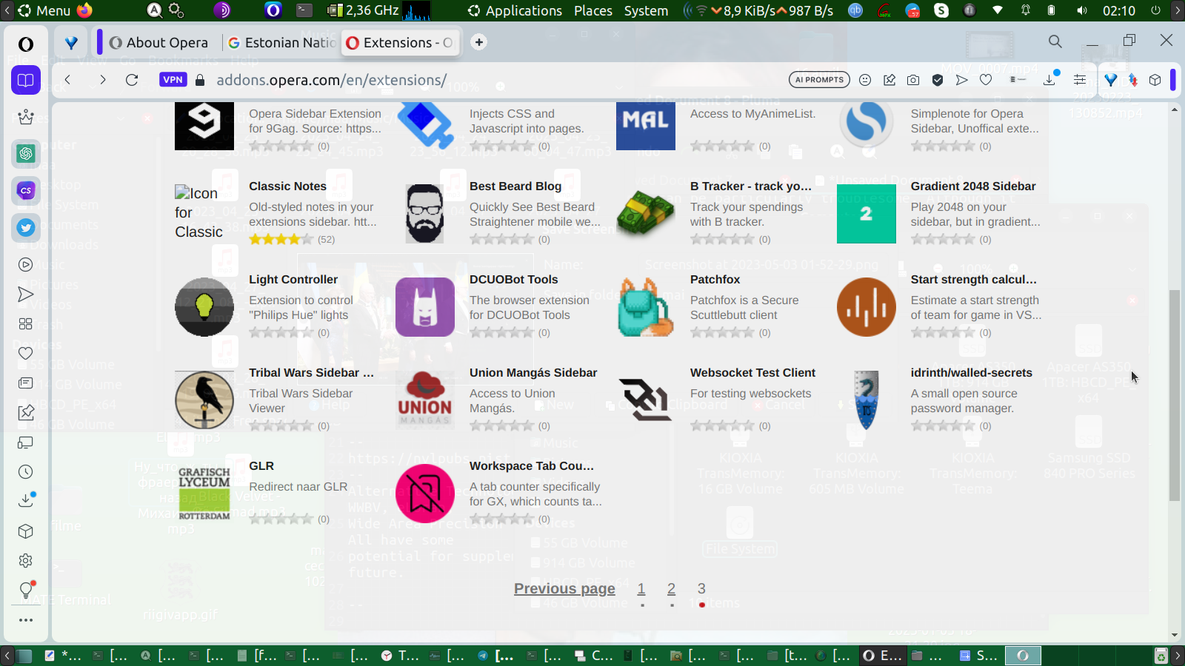The width and height of the screenshot is (1185, 666).
Task: Open My Flow from the sidebar
Action: [26, 295]
